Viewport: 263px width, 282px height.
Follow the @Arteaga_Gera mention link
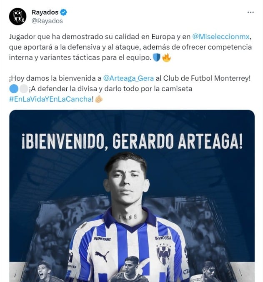tap(128, 78)
